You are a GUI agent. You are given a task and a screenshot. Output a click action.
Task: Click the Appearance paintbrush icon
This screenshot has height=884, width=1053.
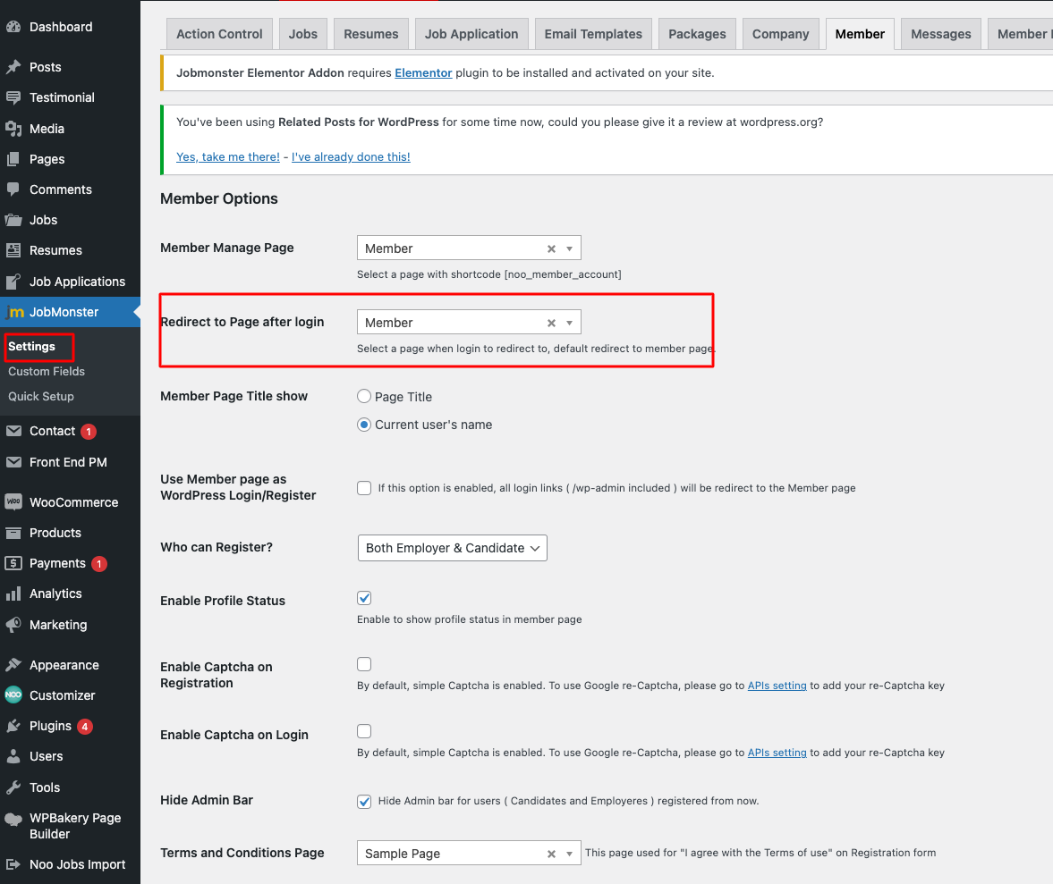point(13,665)
